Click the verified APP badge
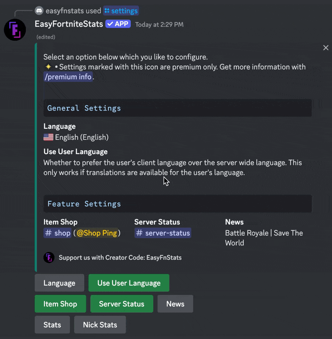The height and width of the screenshot is (339, 332). (118, 24)
